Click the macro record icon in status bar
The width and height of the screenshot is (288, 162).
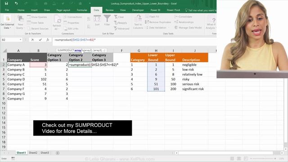pyautogui.click(x=13, y=158)
